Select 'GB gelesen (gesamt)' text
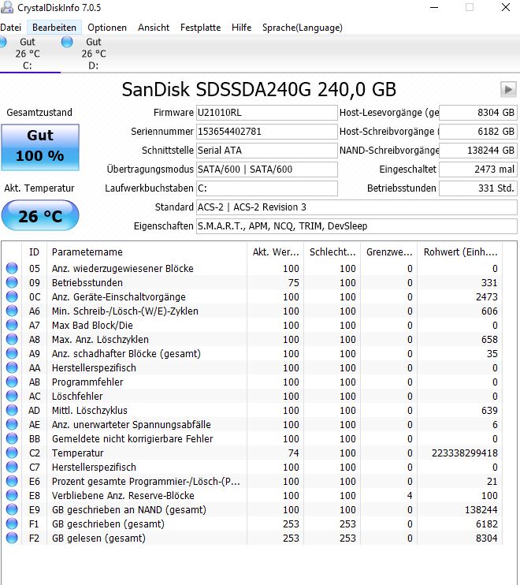The width and height of the screenshot is (520, 585). 98,538
